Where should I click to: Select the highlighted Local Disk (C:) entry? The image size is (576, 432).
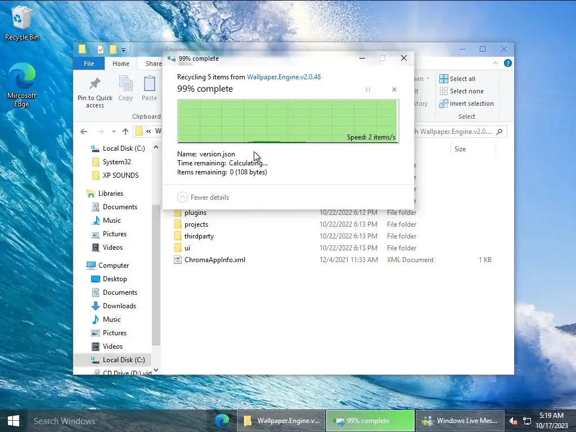pos(112,360)
